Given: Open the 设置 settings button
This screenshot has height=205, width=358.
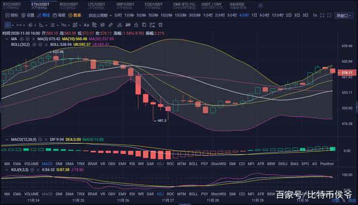Looking at the screenshot, I should coord(28,15).
